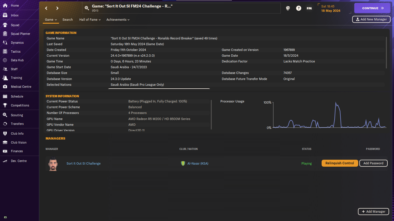Viewport: 394px width, 221px height.
Task: Click the search magnifier in title bar
Action: (87, 8)
